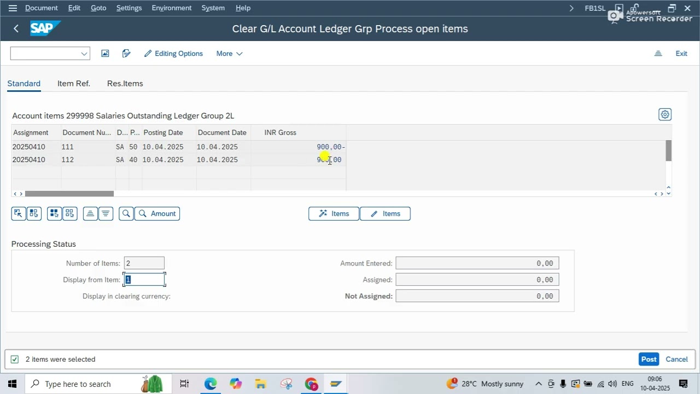Expand the More toolbar menu

pos(229,54)
